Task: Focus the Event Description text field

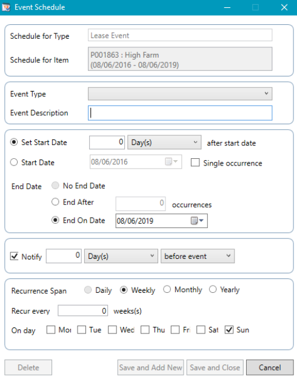Action: tap(180, 113)
